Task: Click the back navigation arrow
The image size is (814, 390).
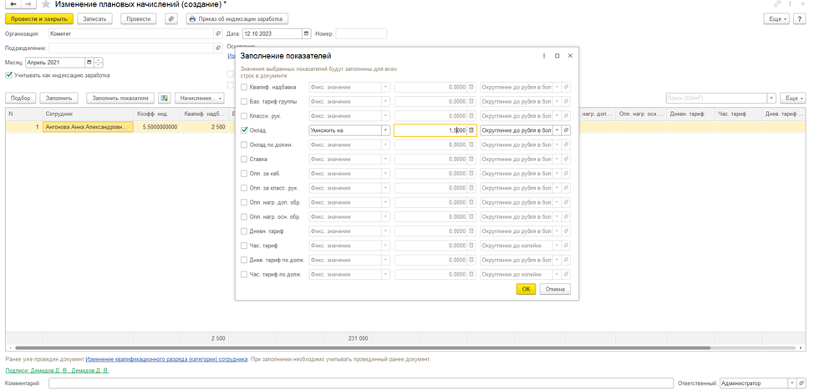Action: [13, 4]
